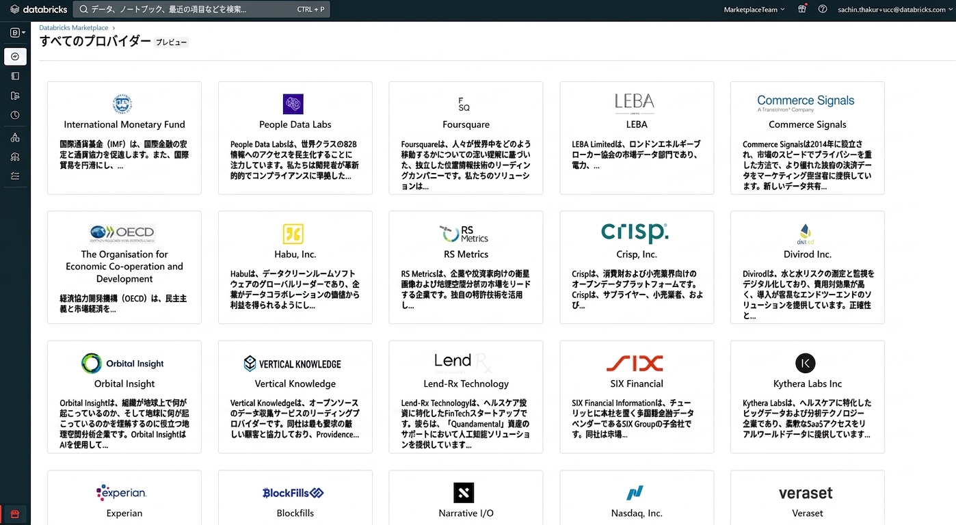Viewport: 956px width, 525px height.
Task: Select the Crisp, Inc. card title
Action: pos(637,254)
